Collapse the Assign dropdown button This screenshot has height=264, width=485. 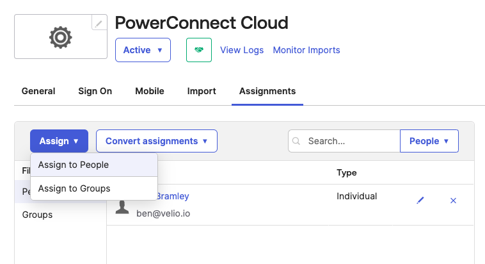click(x=59, y=141)
